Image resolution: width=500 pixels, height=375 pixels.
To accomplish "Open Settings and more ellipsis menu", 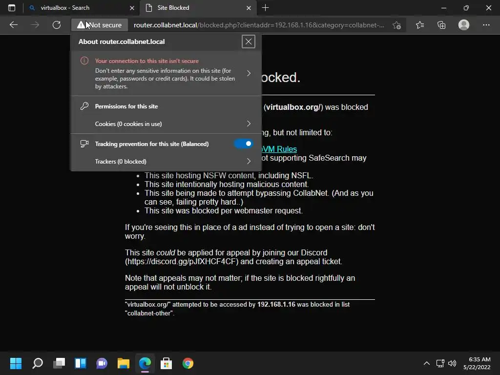I will (x=486, y=25).
